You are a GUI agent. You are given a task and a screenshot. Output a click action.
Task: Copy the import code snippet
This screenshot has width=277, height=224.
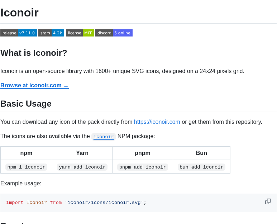pyautogui.click(x=268, y=201)
